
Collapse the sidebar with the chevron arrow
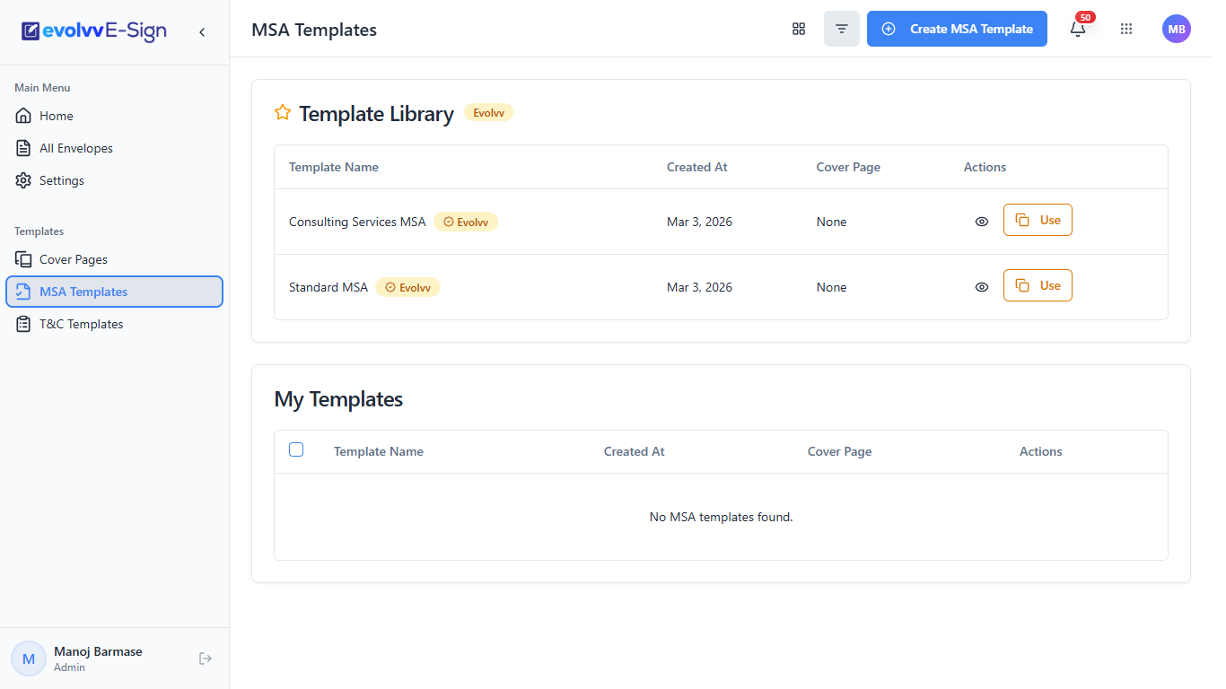[x=202, y=32]
